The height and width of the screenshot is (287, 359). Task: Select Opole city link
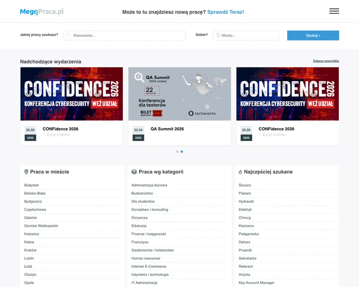[x=29, y=283]
